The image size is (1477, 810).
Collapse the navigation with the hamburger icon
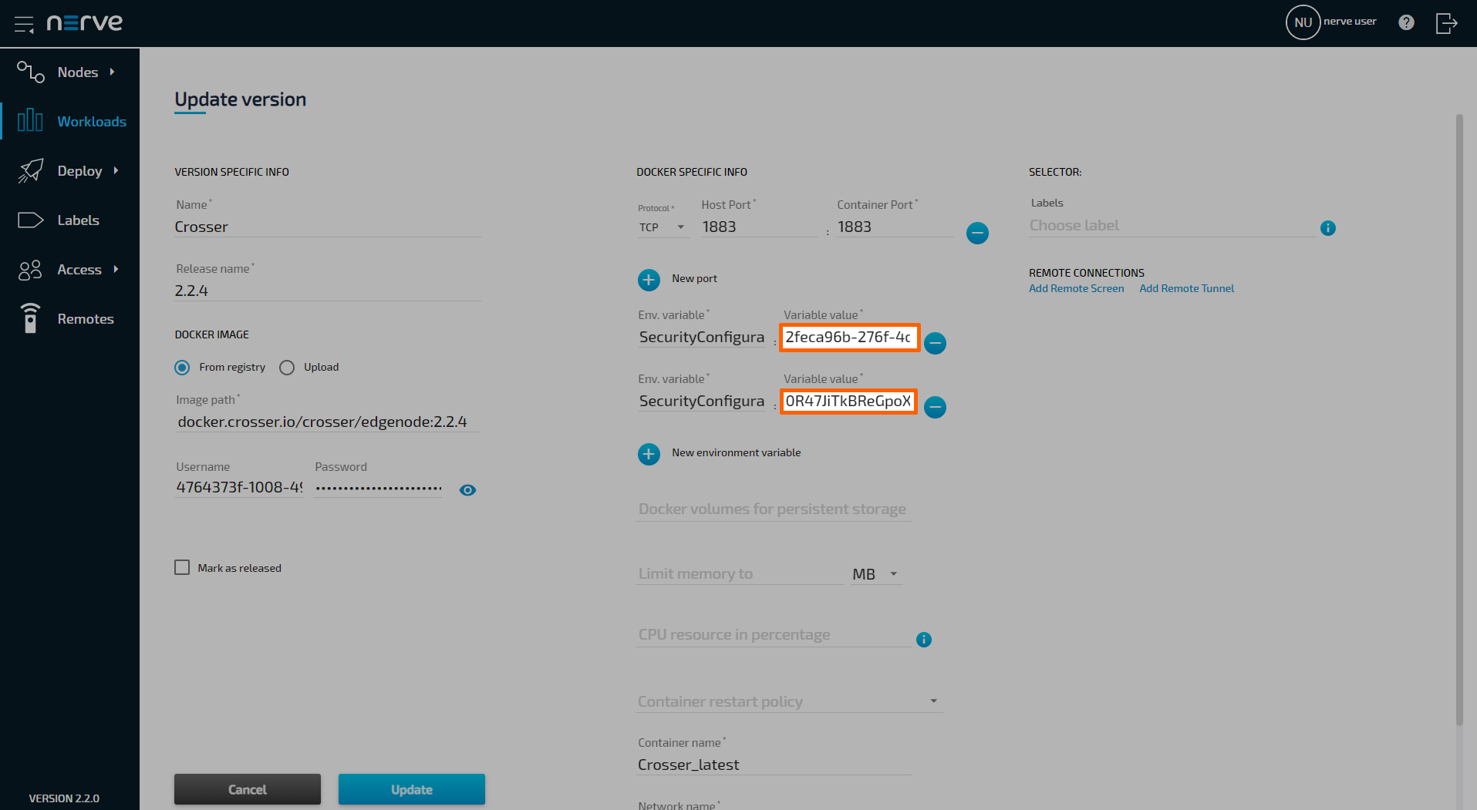24,24
